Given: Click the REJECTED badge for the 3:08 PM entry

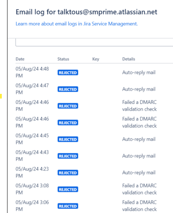Looking at the screenshot, I should point(68,189).
